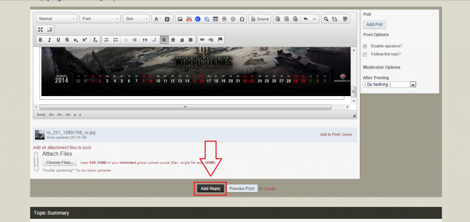
Task: Open the background color picker
Action: [x=168, y=19]
